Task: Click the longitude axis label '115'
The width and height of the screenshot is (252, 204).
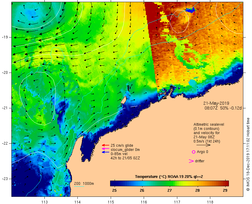Action: pyautogui.click(x=111, y=202)
